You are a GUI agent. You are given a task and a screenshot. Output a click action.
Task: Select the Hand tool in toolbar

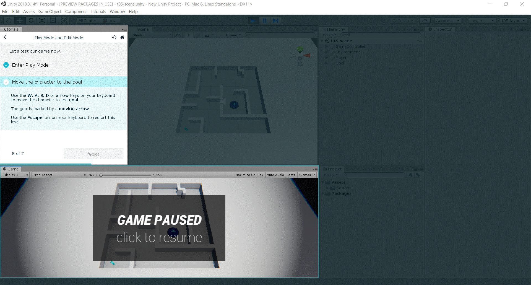9,20
